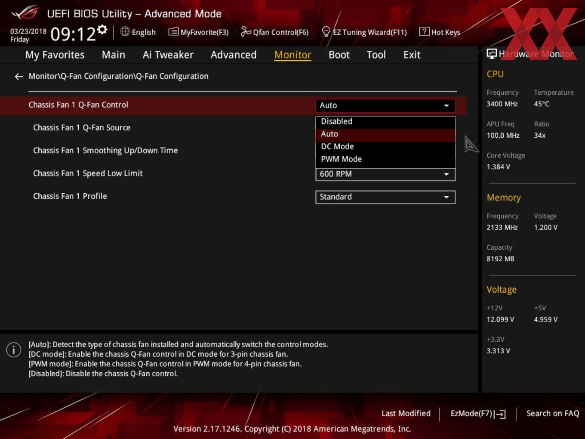Screen dimensions: 585x439
Task: Select Chassis Fan 1 Smoothing Up/Down Time
Action: 105,150
